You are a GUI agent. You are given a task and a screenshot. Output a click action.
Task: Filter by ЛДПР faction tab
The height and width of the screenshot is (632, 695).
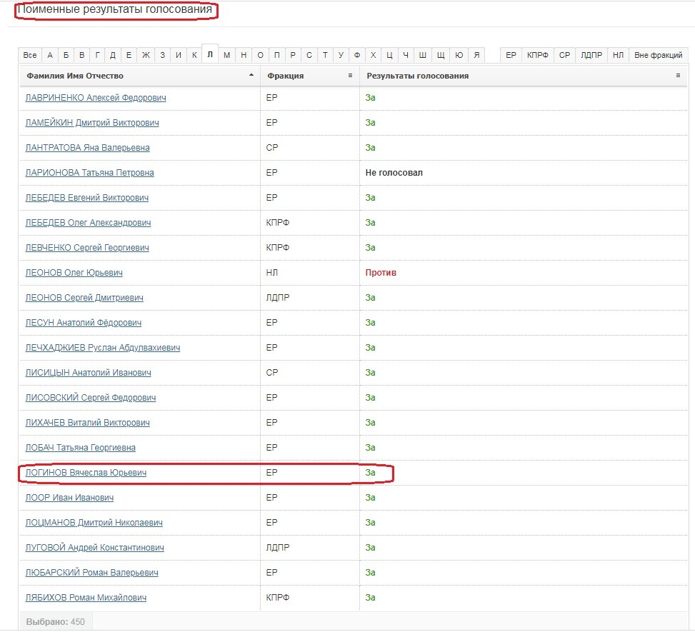coord(591,55)
